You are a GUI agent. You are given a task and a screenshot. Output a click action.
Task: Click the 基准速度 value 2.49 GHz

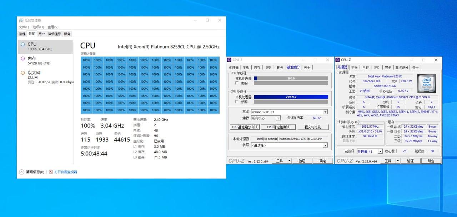point(161,120)
